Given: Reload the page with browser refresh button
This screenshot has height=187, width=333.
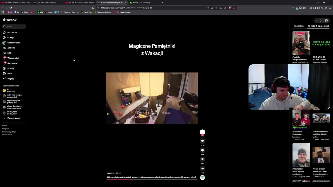Looking at the screenshot, I should tap(11, 8).
